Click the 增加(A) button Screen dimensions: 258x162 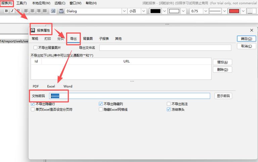click(222, 62)
